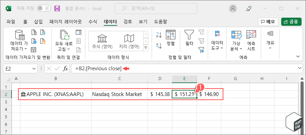Toggle the Filter (필터) funnel button
The image size is (306, 135).
(x=189, y=38)
